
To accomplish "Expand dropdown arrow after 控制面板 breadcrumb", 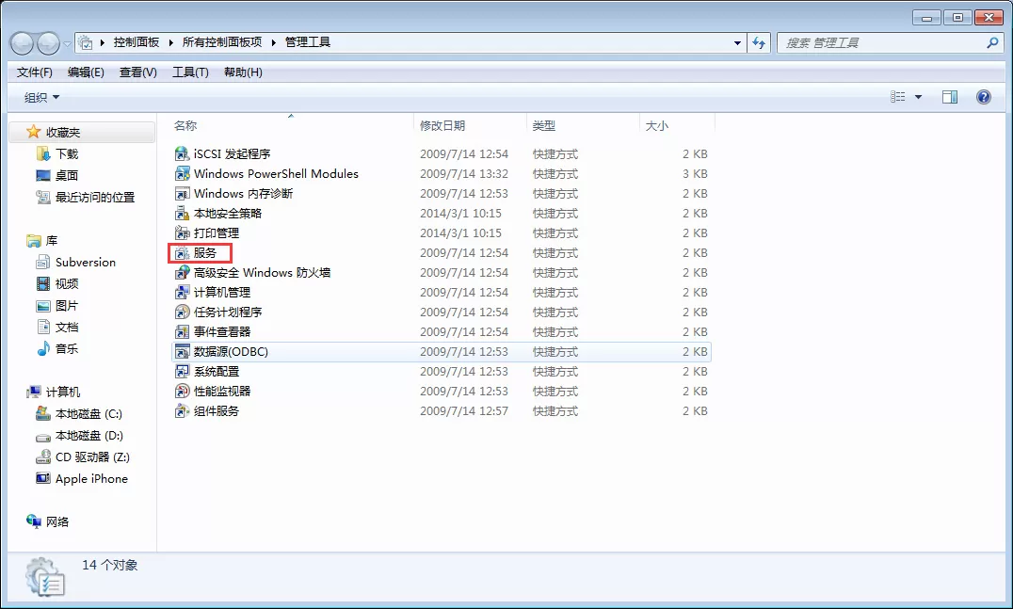I will point(170,42).
